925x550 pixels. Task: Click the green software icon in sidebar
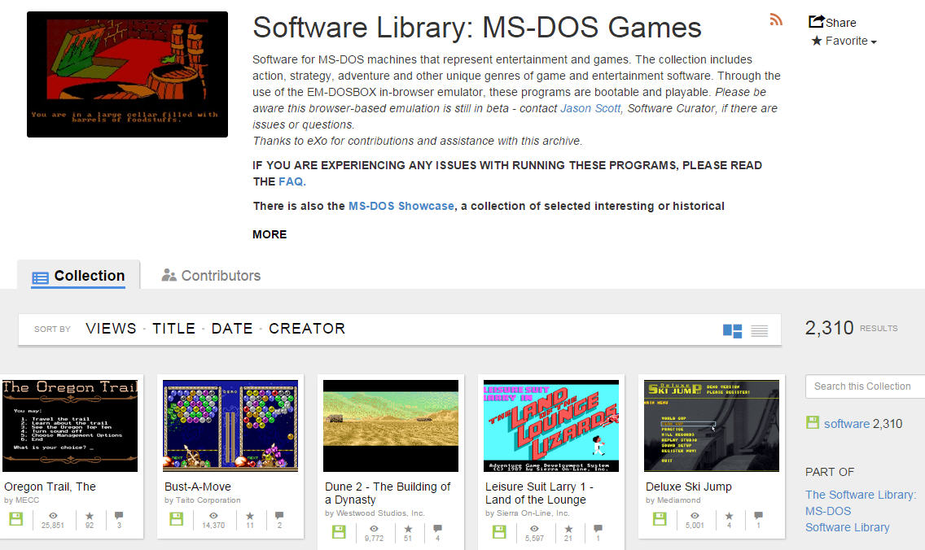[x=813, y=422]
